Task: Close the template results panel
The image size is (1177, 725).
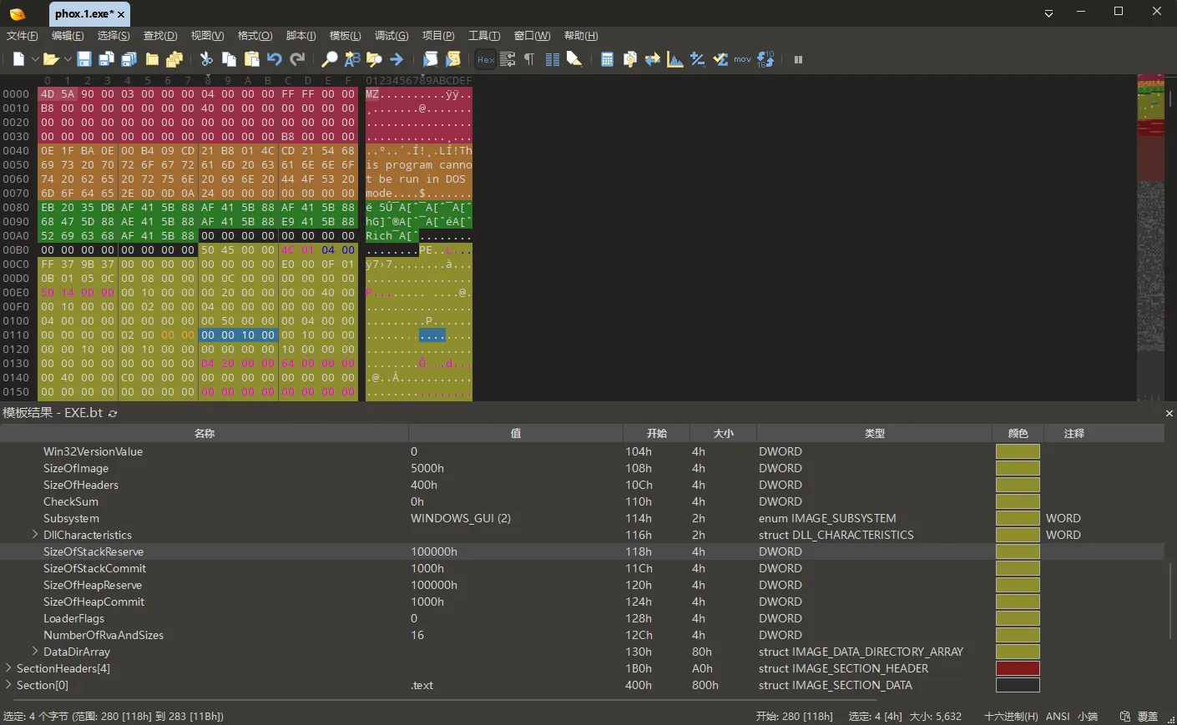Action: click(x=1169, y=413)
